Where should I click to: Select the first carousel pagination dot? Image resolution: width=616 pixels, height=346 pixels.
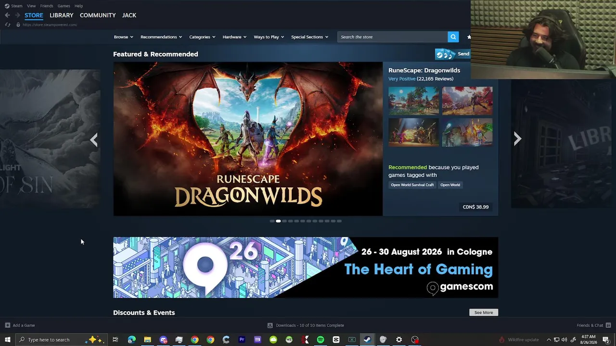point(272,221)
